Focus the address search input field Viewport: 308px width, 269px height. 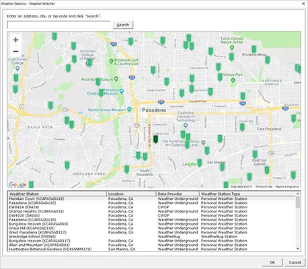click(59, 25)
